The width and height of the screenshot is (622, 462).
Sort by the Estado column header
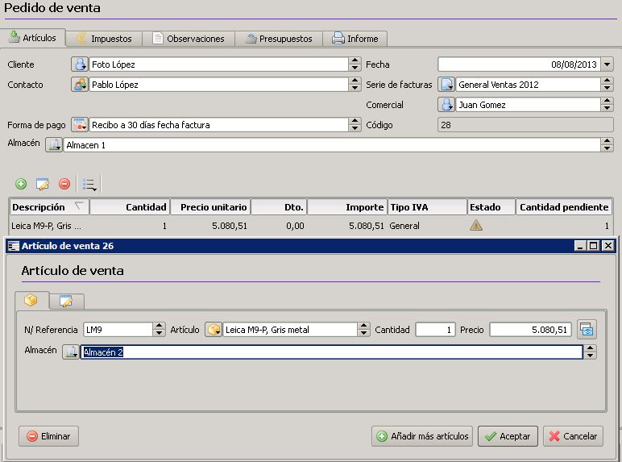click(491, 207)
